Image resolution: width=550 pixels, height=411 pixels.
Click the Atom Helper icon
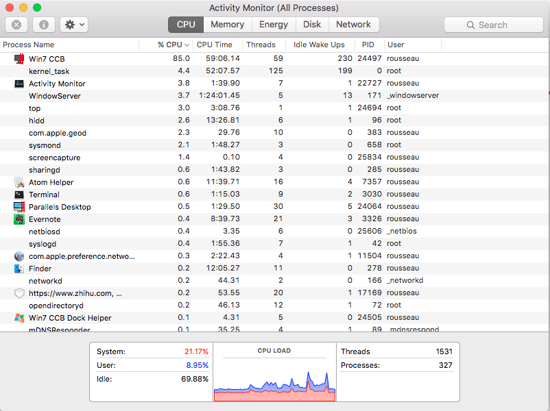[x=19, y=182]
